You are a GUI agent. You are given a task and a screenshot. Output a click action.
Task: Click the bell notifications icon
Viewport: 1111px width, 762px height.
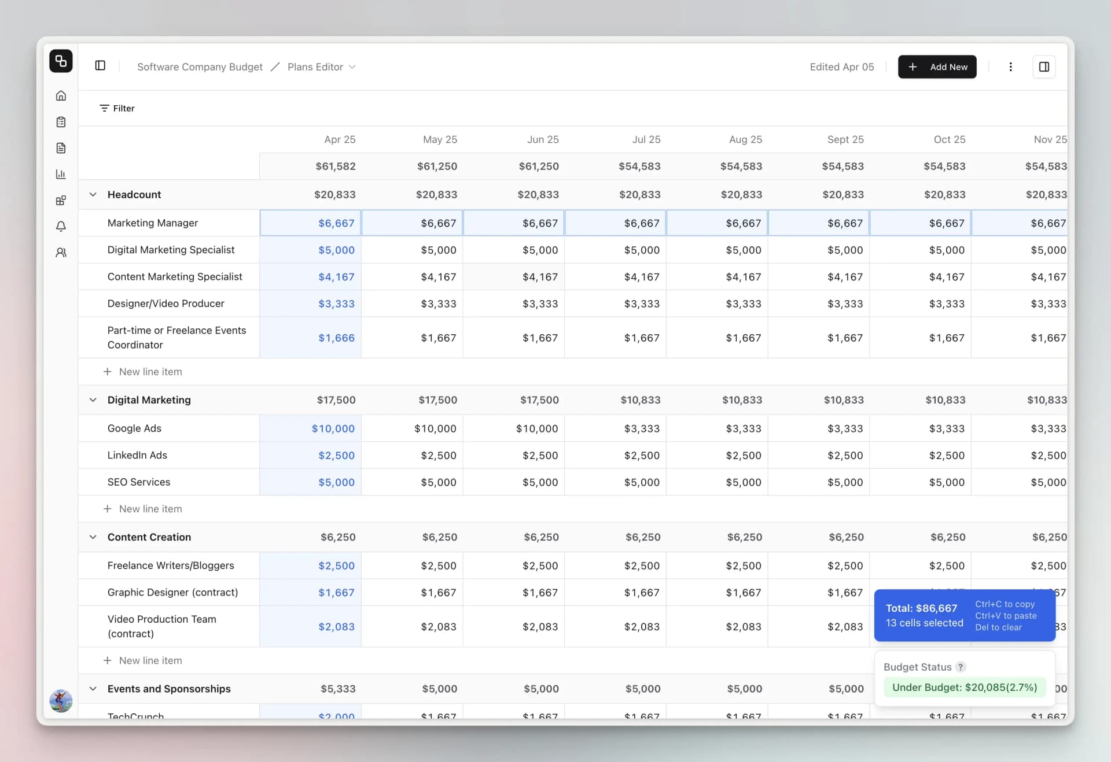(x=61, y=227)
